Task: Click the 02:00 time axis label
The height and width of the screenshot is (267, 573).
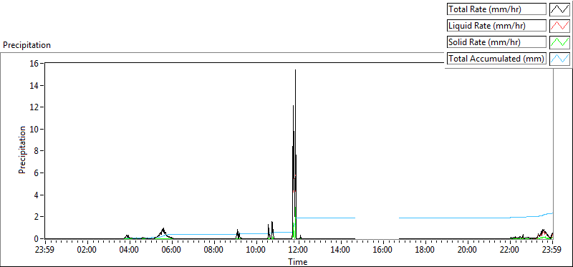Action: pyautogui.click(x=87, y=251)
